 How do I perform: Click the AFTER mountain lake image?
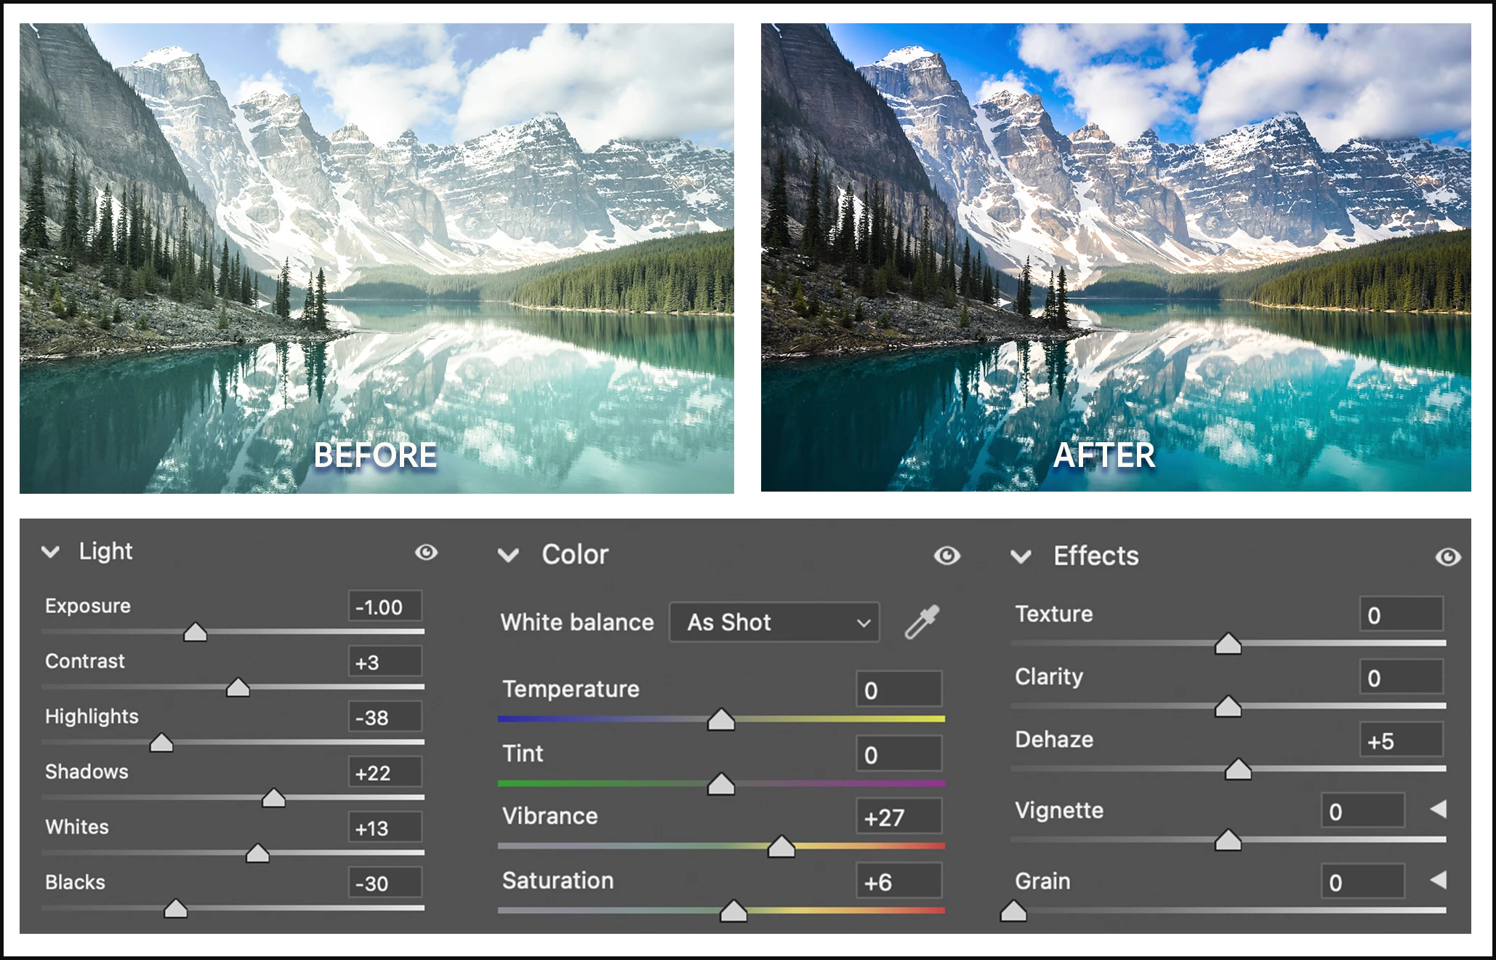tap(1116, 258)
